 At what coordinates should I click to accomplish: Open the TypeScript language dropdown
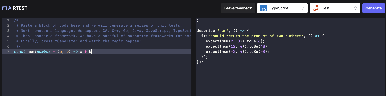(282, 8)
